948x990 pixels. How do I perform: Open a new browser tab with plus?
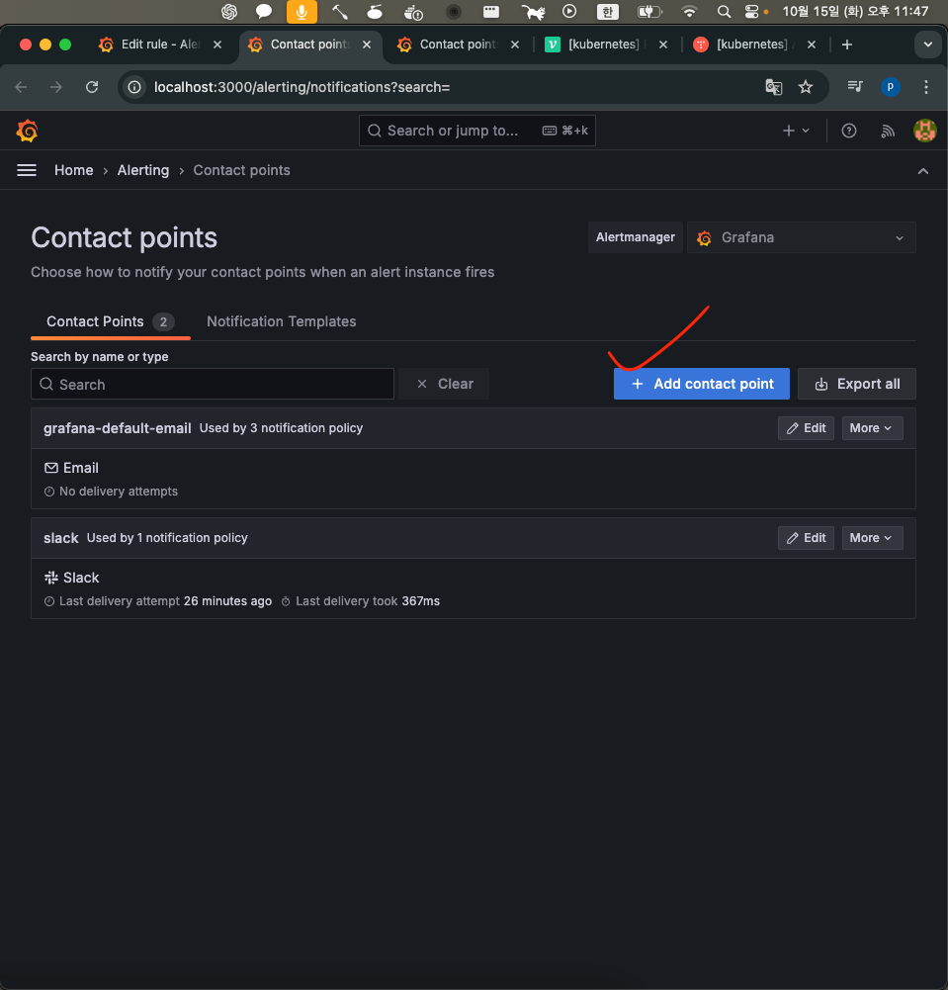(847, 45)
